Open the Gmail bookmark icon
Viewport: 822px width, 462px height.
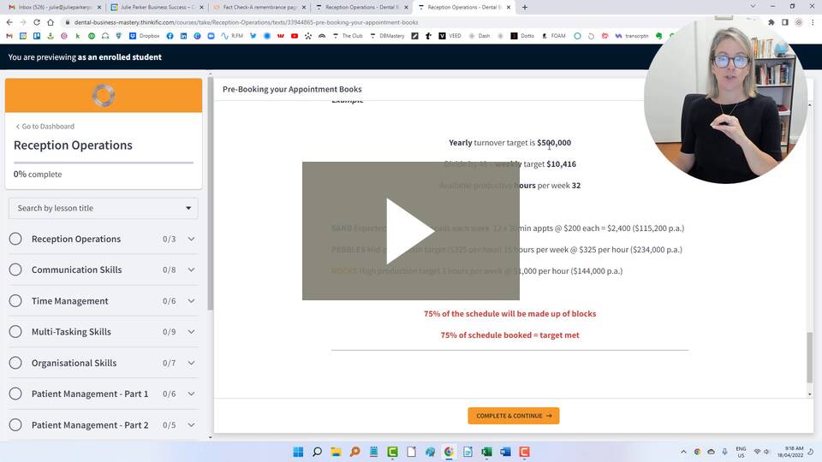coord(9,36)
